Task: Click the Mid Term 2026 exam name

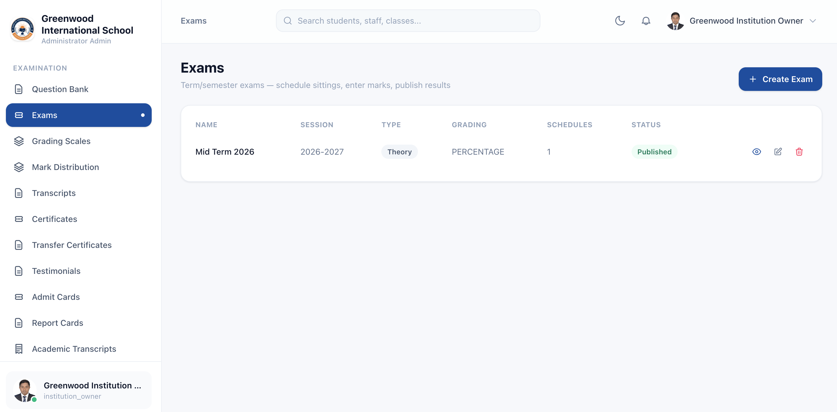Action: click(x=225, y=152)
